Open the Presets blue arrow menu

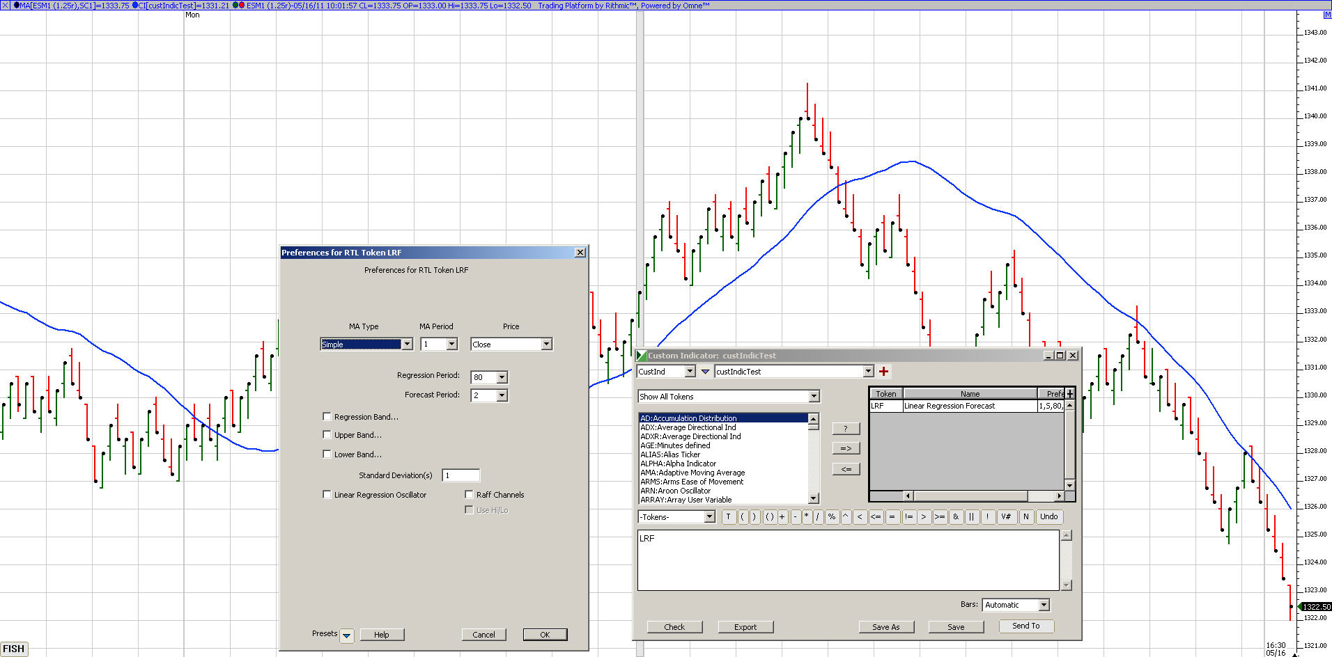tap(347, 635)
